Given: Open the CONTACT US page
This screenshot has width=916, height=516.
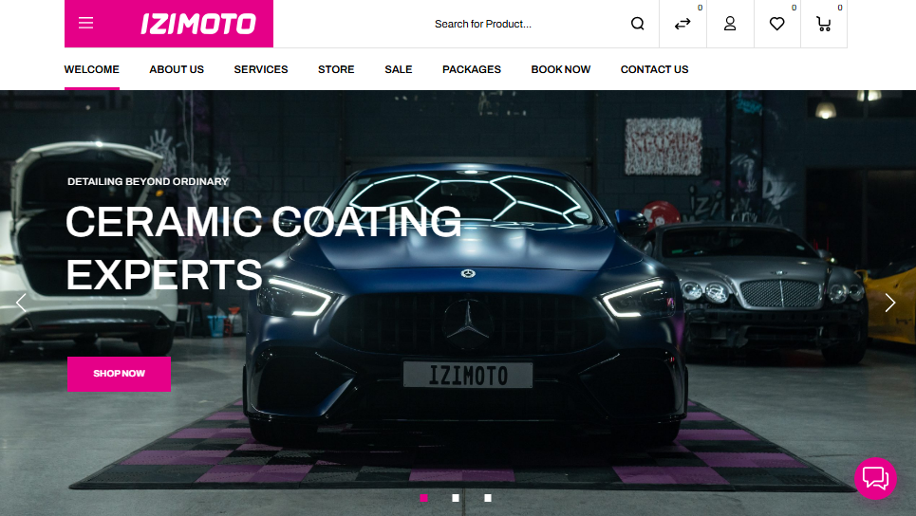Looking at the screenshot, I should click(x=654, y=69).
